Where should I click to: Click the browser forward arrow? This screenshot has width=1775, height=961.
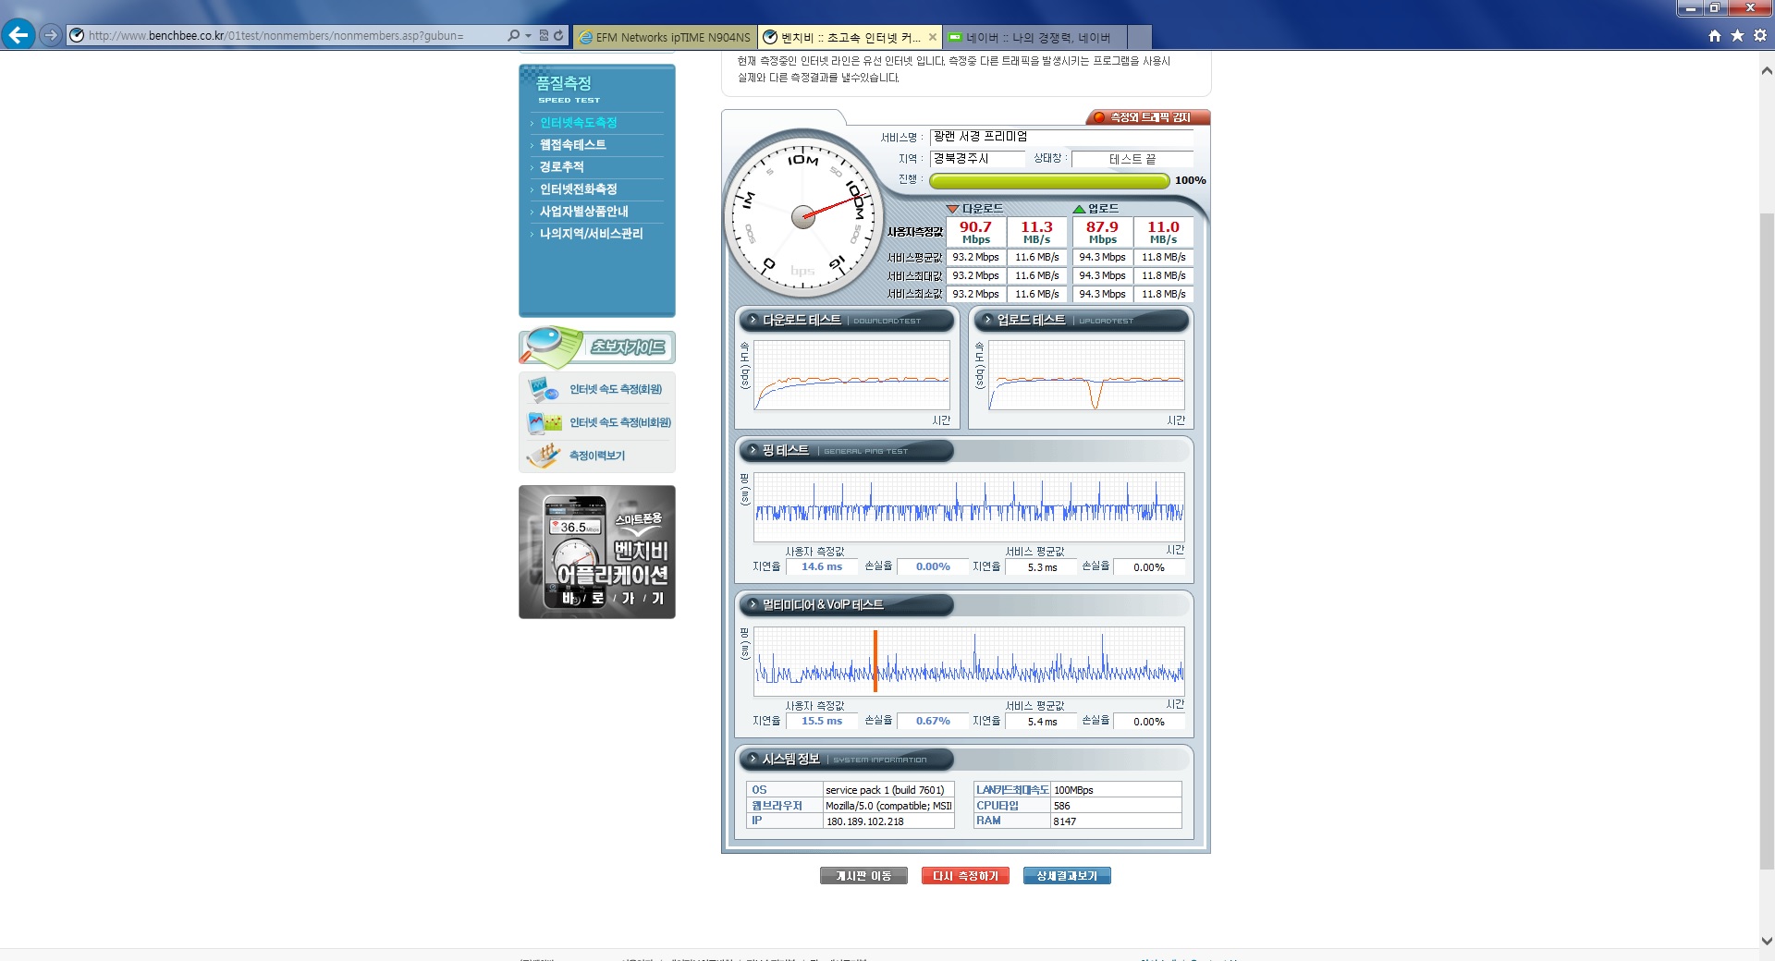pyautogui.click(x=51, y=35)
